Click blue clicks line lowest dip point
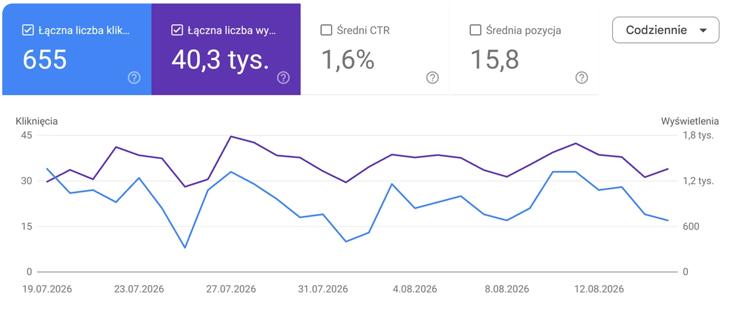734x319 pixels. coord(185,247)
